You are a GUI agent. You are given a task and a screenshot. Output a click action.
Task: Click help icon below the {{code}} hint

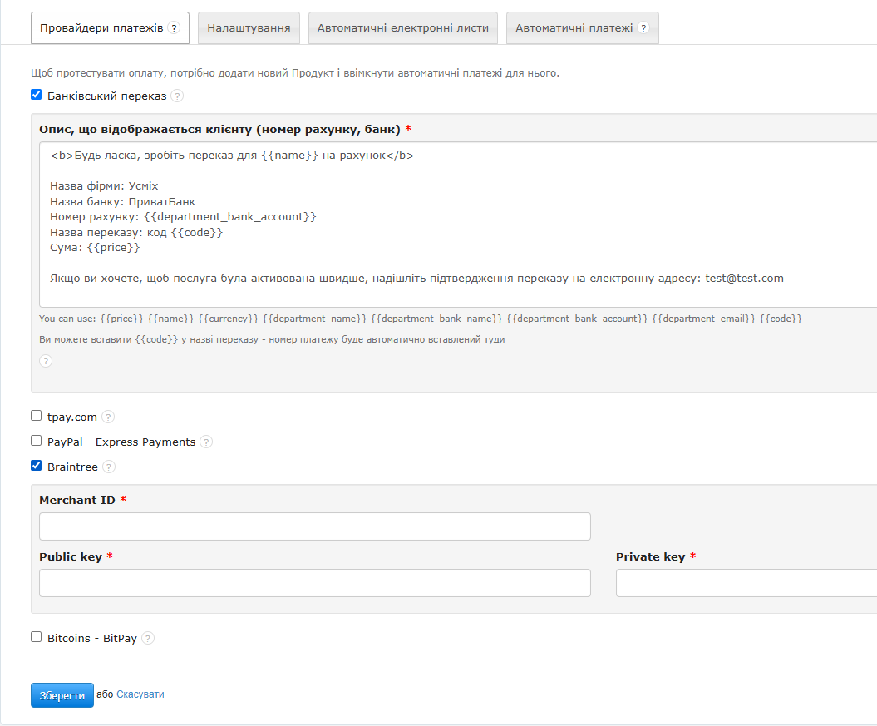coord(46,361)
